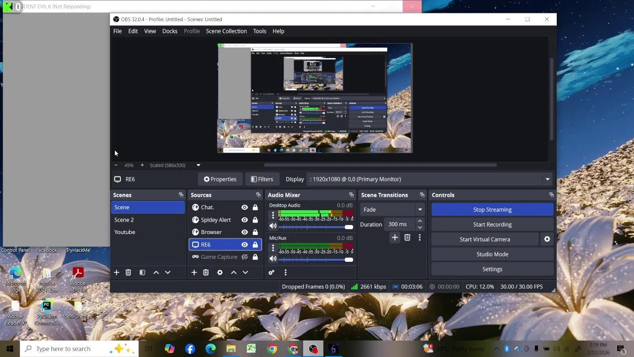Open the Edit menu
Image resolution: width=634 pixels, height=357 pixels.
133,31
